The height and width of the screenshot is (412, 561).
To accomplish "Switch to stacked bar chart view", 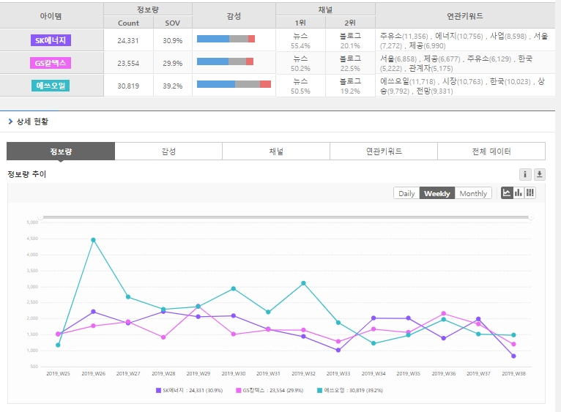I will point(530,193).
